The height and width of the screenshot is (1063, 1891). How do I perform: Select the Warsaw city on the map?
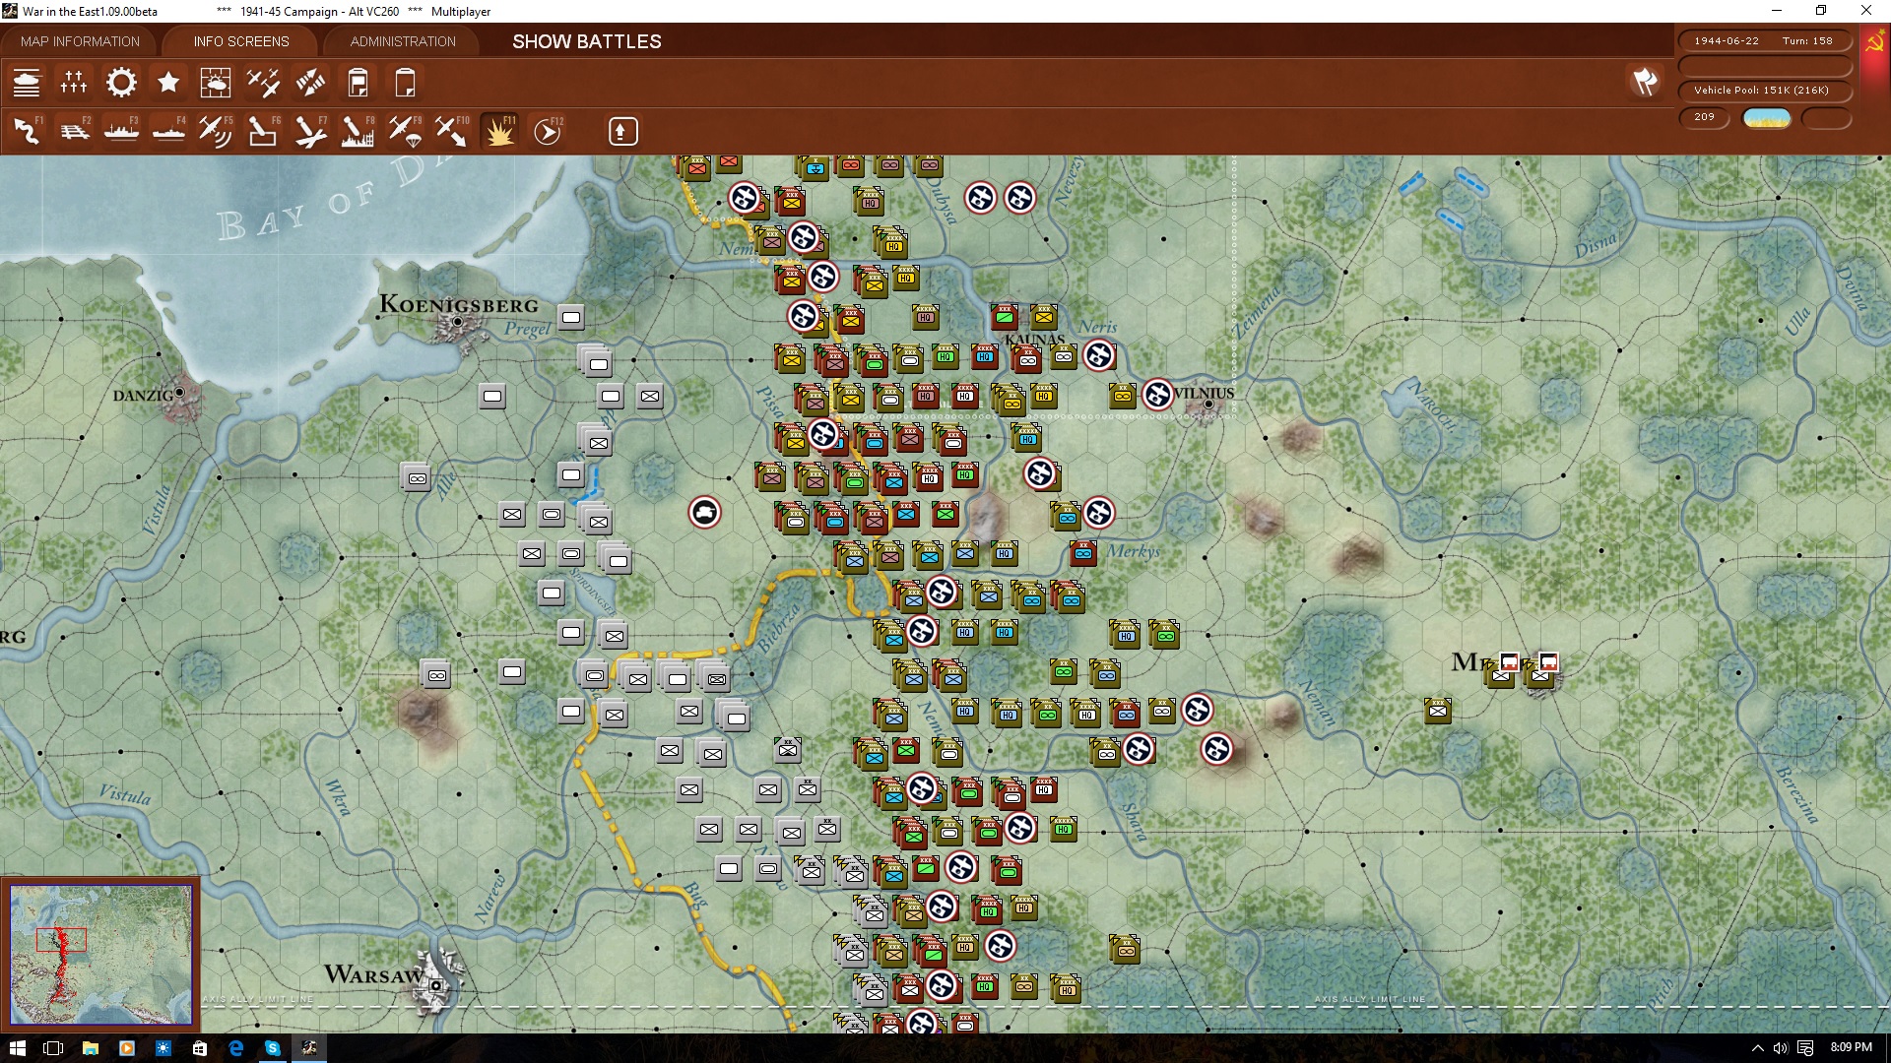435,984
